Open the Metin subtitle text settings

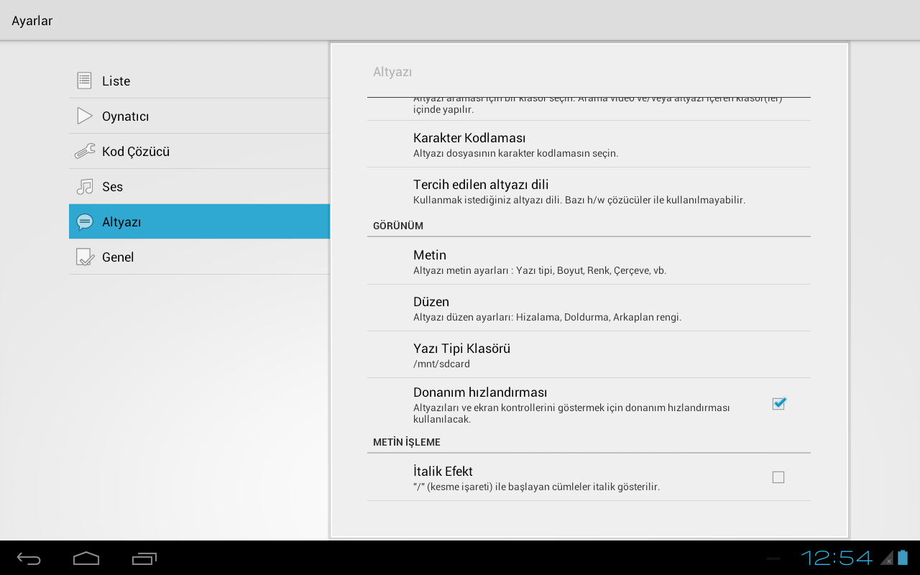589,261
